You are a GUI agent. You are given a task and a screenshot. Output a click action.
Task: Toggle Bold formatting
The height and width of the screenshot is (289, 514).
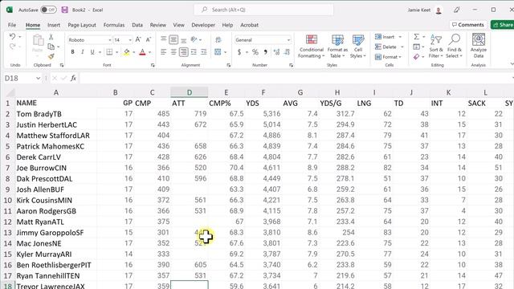click(73, 51)
